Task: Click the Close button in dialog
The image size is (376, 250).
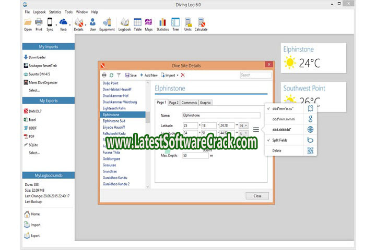Action: [x=257, y=196]
